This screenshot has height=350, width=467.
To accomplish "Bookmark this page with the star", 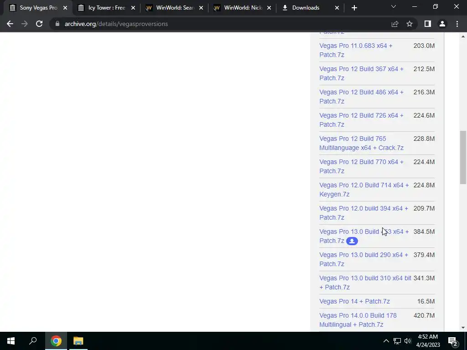I will (410, 24).
